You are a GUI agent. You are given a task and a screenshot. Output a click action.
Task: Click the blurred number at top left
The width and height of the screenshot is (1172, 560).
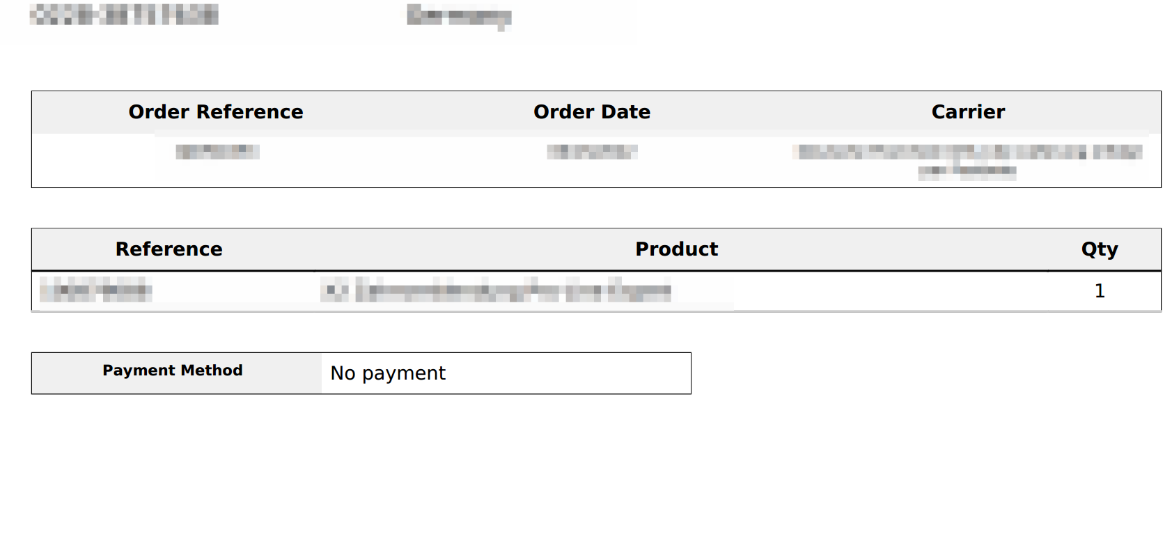click(x=124, y=14)
